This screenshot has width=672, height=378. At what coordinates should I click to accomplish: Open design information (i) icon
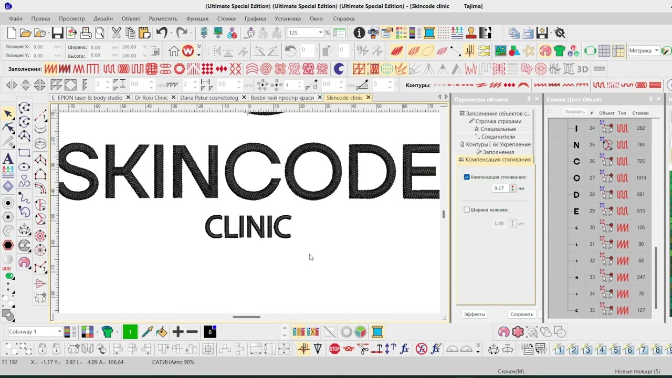(x=359, y=33)
